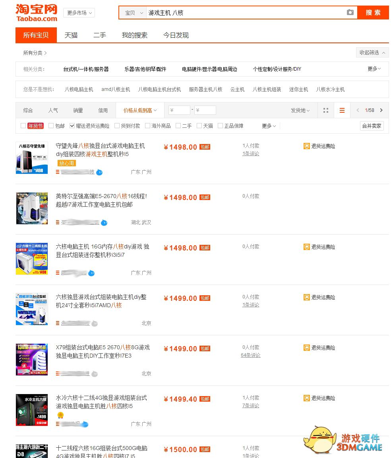
Task: Click 包邮 badge beside ¥1500.00 price
Action: point(205,450)
